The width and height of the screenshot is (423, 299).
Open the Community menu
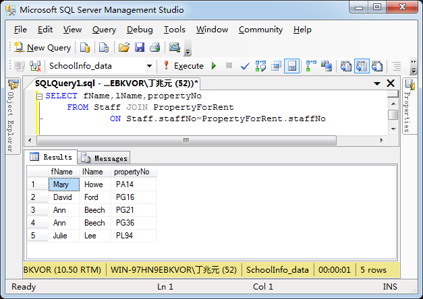260,30
